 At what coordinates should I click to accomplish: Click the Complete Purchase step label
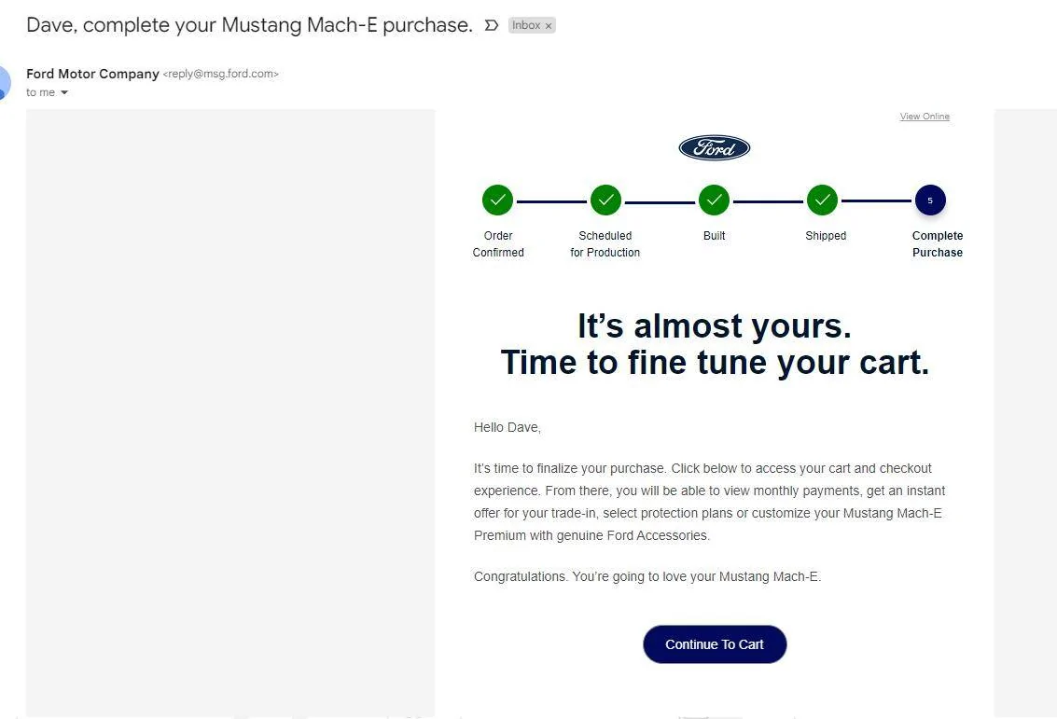point(937,244)
